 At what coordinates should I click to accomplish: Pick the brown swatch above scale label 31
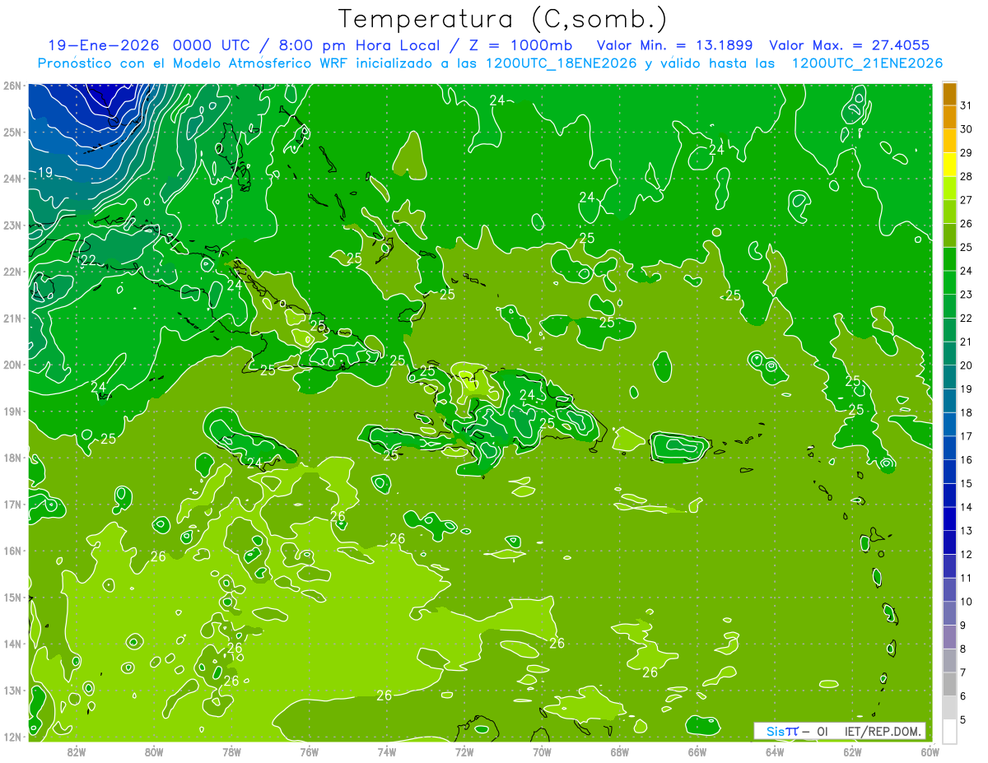point(949,94)
